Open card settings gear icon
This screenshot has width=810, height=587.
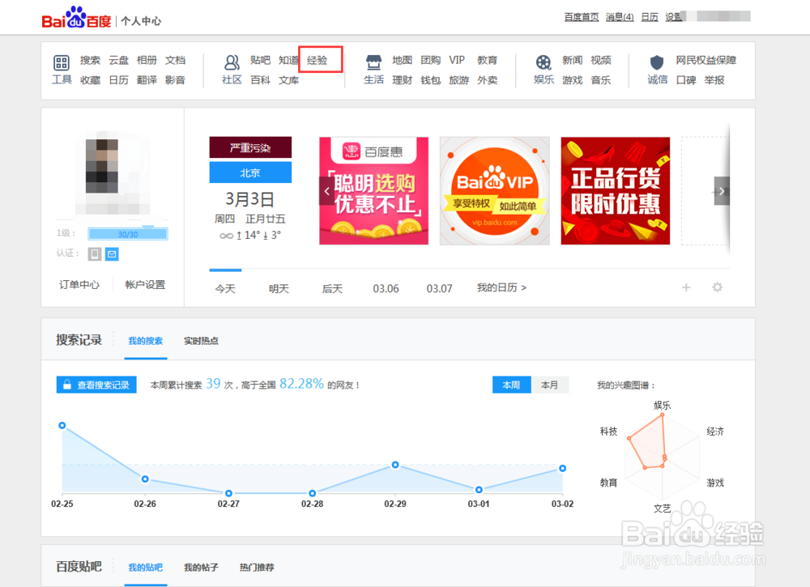pos(717,287)
